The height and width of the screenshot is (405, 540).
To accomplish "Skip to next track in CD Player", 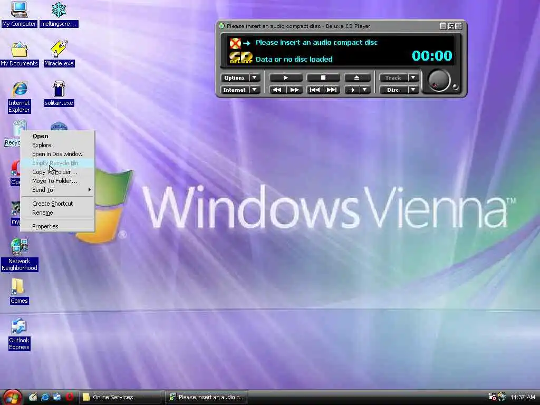I will tap(332, 90).
